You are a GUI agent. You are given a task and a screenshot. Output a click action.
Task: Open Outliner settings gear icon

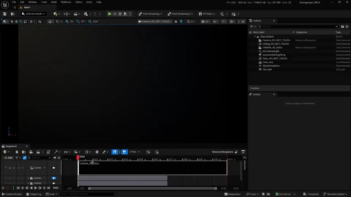point(347,27)
